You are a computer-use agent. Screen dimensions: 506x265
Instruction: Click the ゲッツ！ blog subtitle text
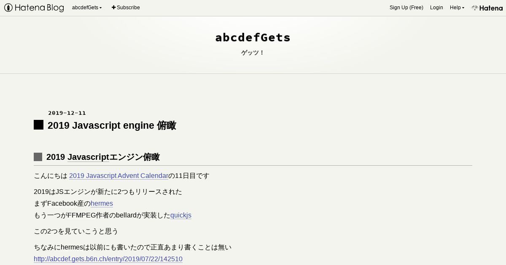[253, 53]
